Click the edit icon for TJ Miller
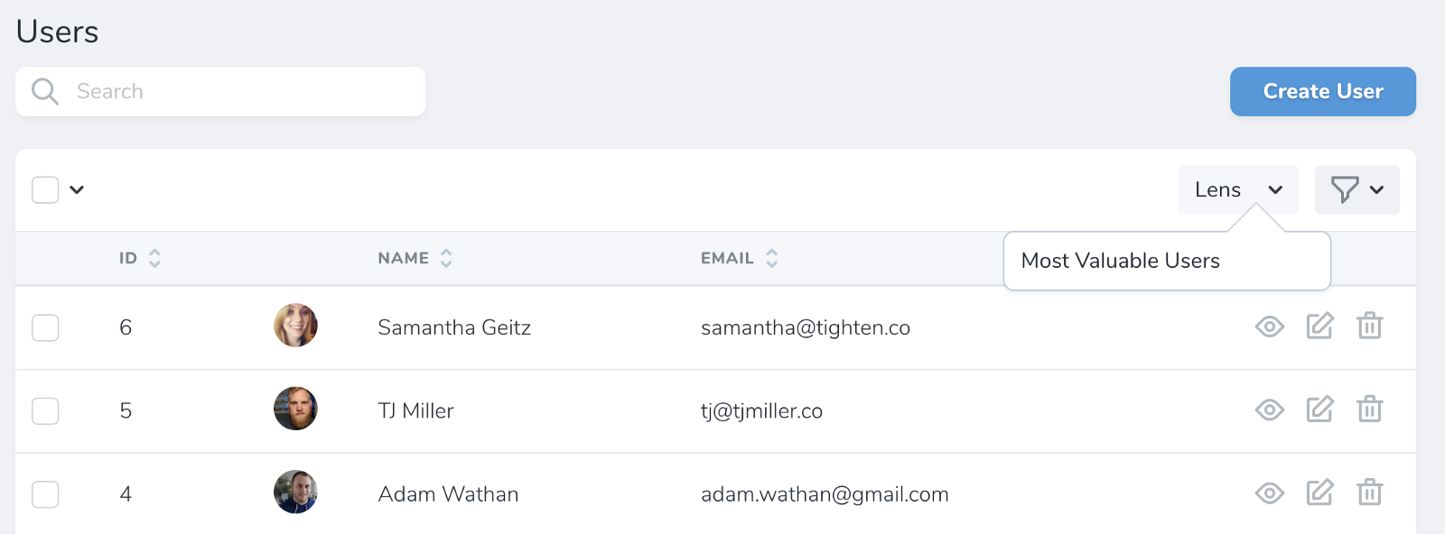Image resolution: width=1445 pixels, height=534 pixels. pyautogui.click(x=1319, y=410)
